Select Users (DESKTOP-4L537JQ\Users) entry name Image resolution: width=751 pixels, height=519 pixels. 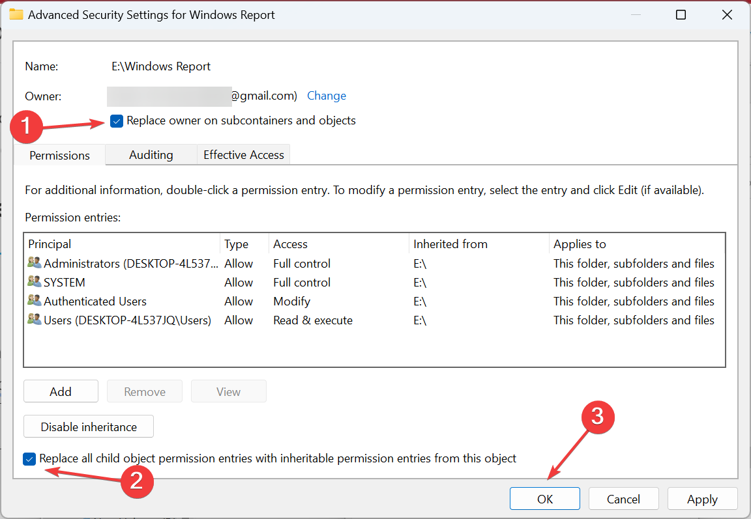click(x=127, y=320)
